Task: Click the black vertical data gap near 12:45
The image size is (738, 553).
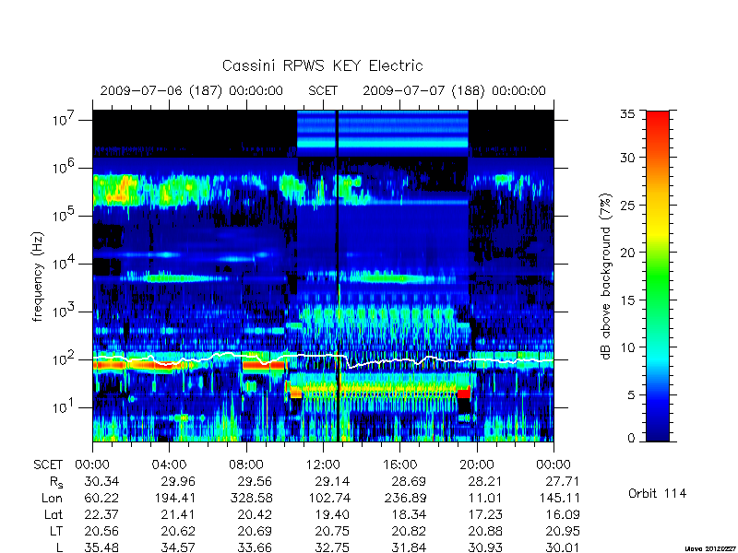Action: point(337,276)
